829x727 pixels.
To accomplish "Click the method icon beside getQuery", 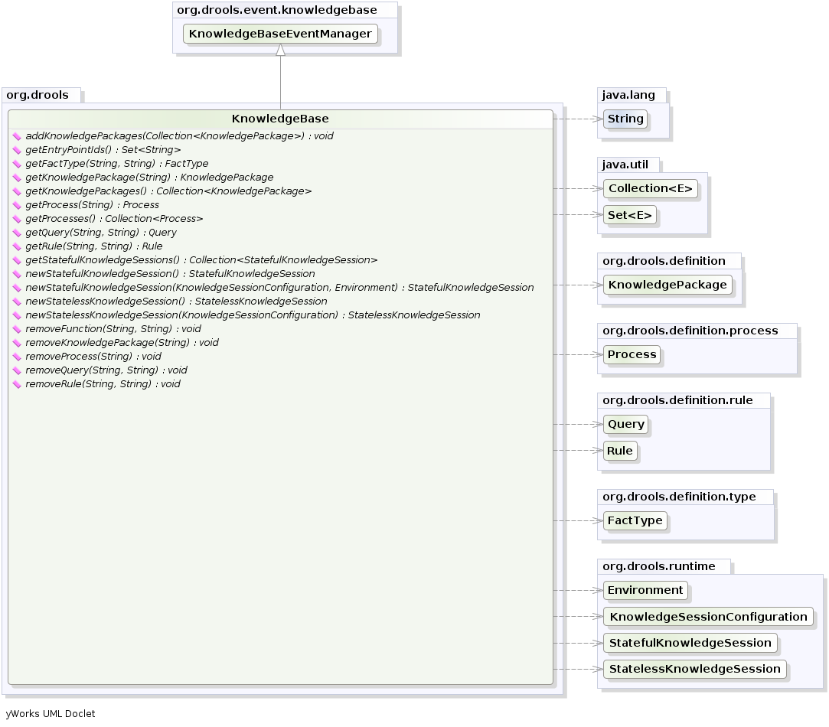I will tap(18, 233).
